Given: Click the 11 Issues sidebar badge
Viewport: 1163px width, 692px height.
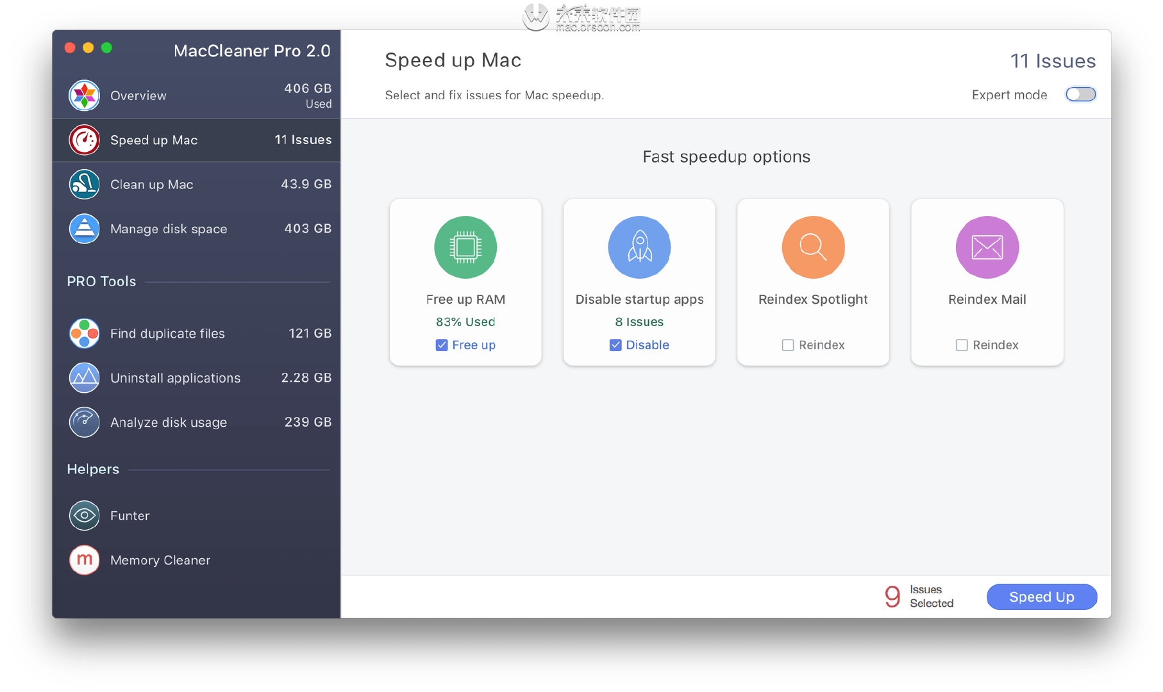Looking at the screenshot, I should [x=303, y=140].
